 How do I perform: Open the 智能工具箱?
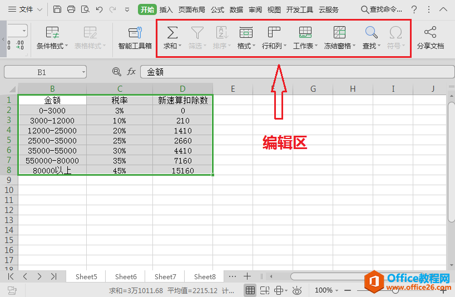[135, 38]
